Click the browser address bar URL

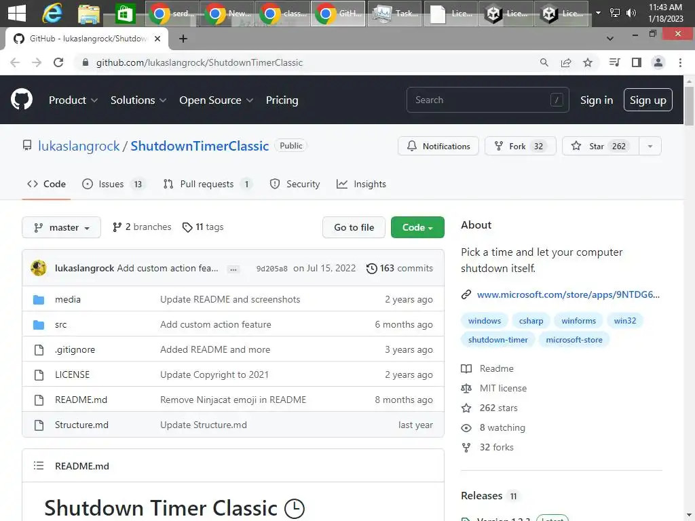pyautogui.click(x=200, y=62)
